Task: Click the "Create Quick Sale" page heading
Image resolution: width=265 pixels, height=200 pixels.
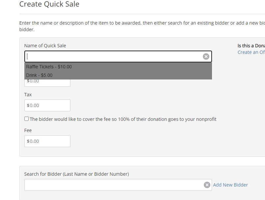Action: pyautogui.click(x=49, y=4)
